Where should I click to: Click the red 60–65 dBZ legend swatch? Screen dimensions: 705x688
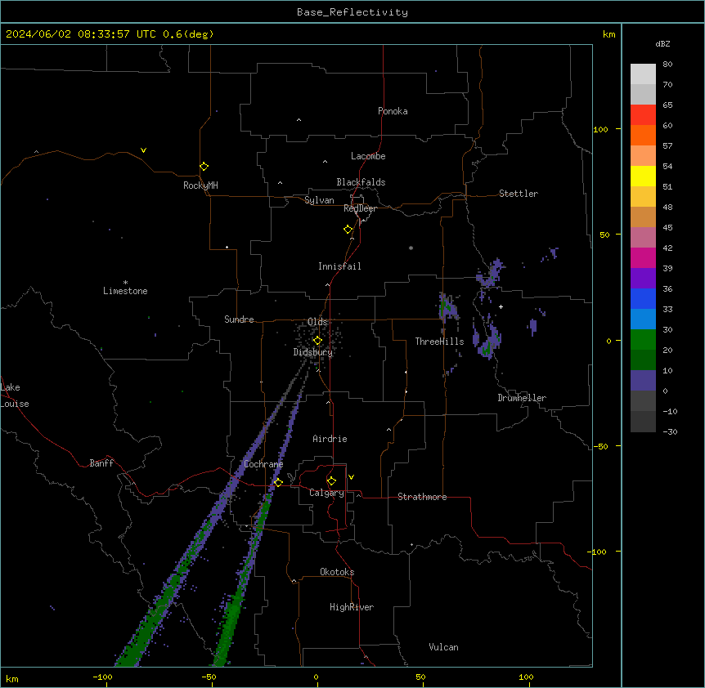click(643, 115)
